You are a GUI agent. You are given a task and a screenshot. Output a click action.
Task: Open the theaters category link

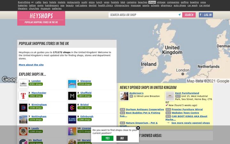(23, 9)
